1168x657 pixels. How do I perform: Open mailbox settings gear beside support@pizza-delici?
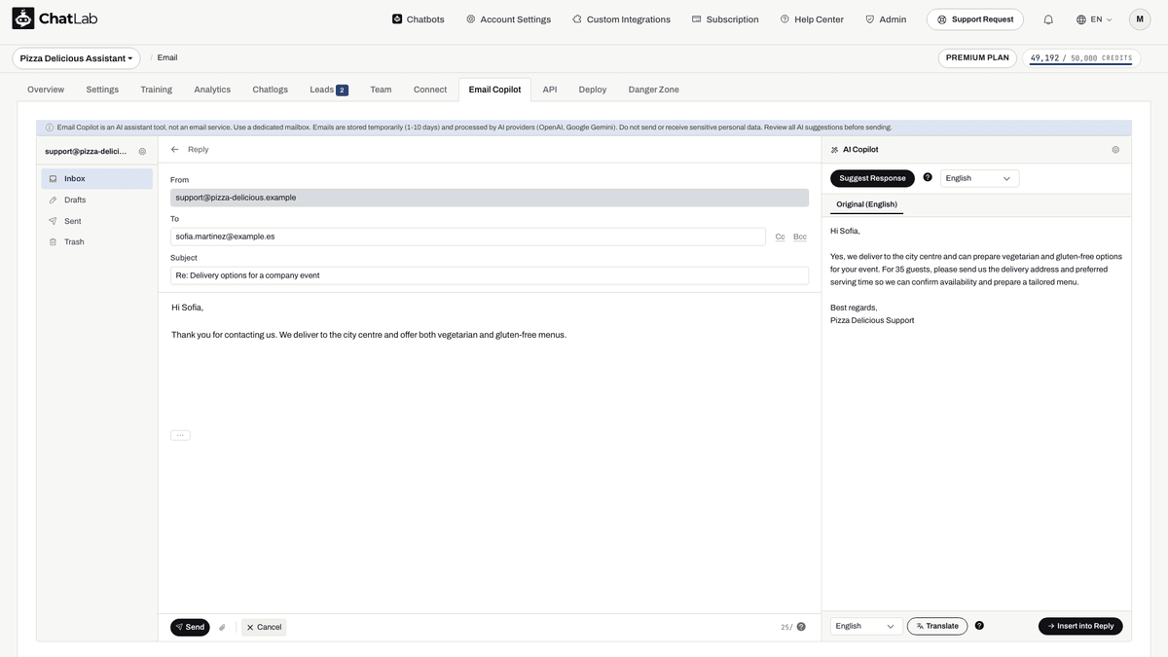142,152
